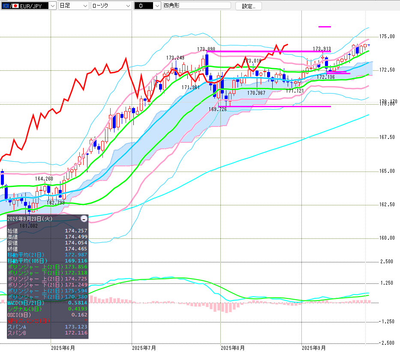Expand the 日足 timeframe dropdown
Viewport: 400px width, 352px height.
click(73, 6)
